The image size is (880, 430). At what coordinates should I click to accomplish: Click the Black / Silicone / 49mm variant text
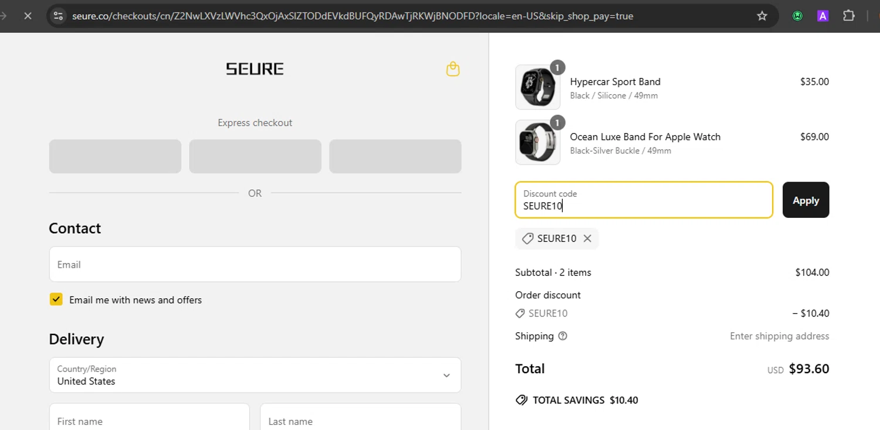tap(614, 95)
